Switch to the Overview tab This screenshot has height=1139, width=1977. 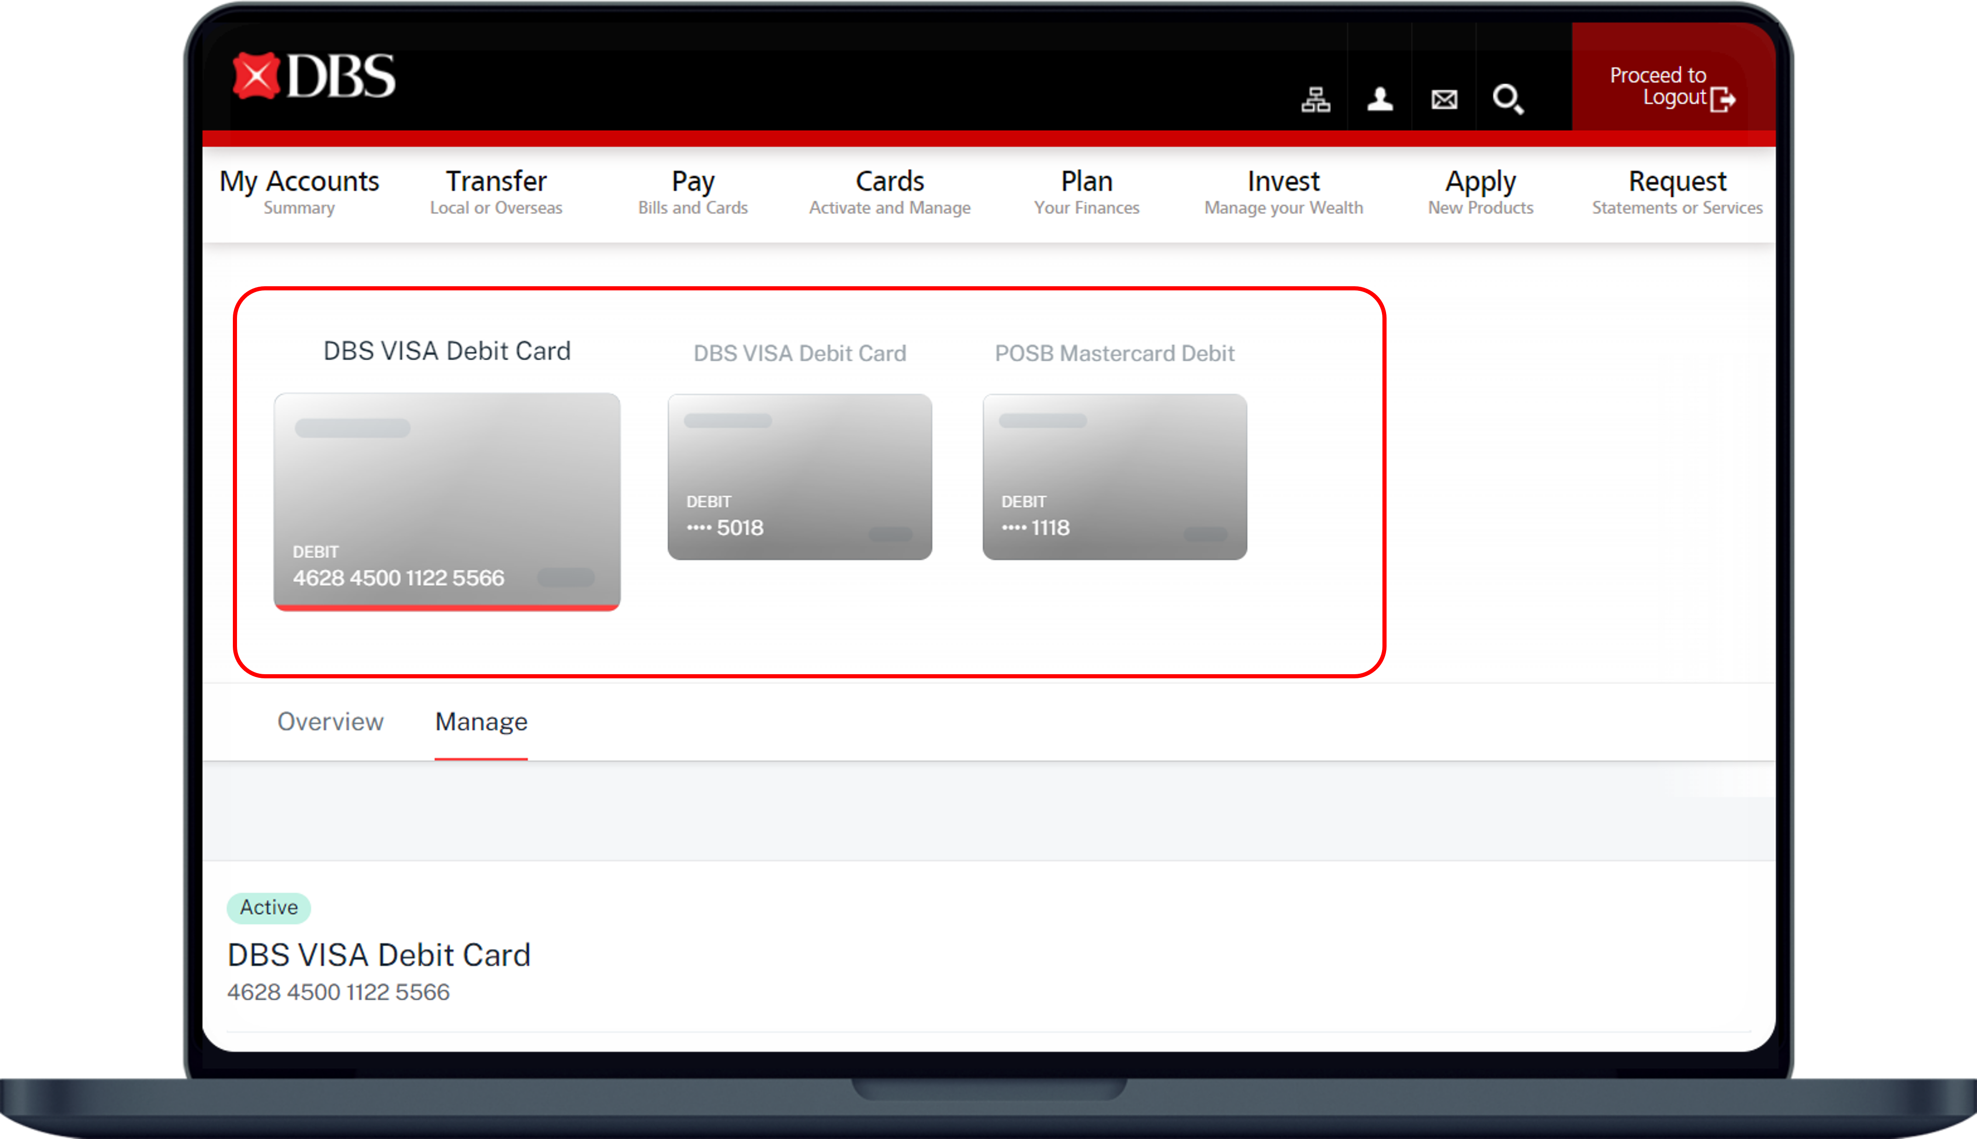[x=330, y=721]
